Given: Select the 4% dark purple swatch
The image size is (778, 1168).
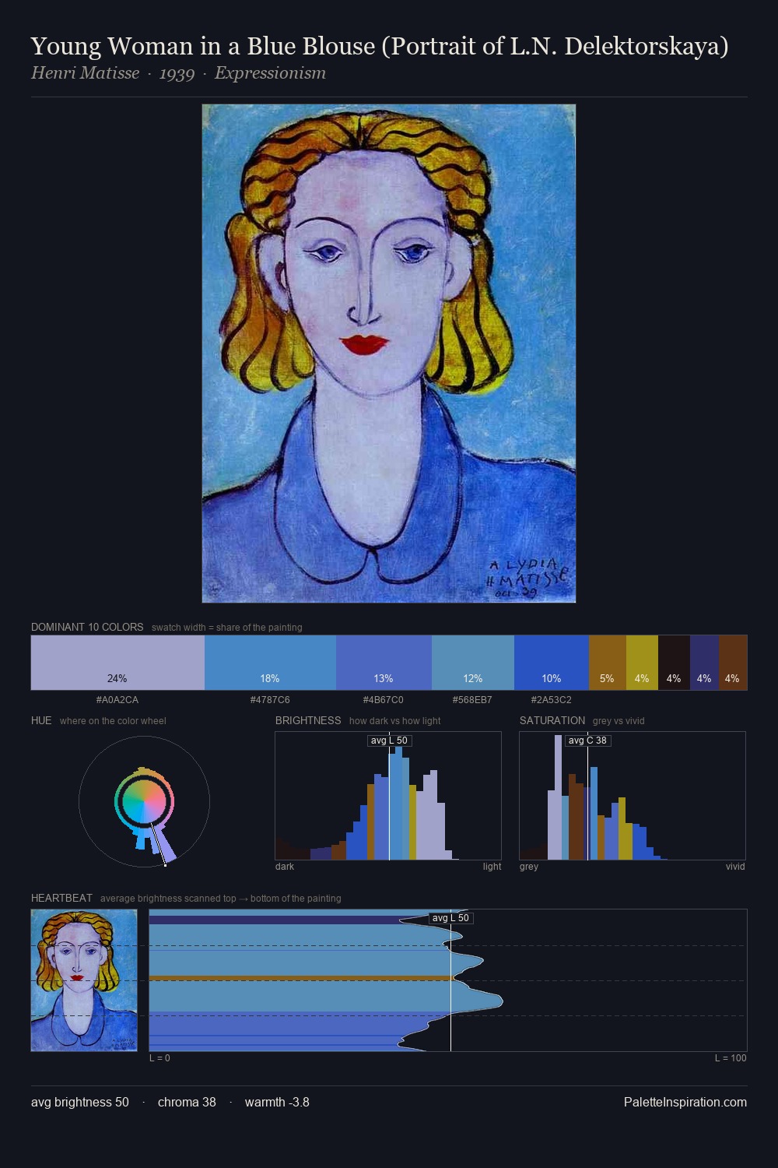Looking at the screenshot, I should point(704,663).
